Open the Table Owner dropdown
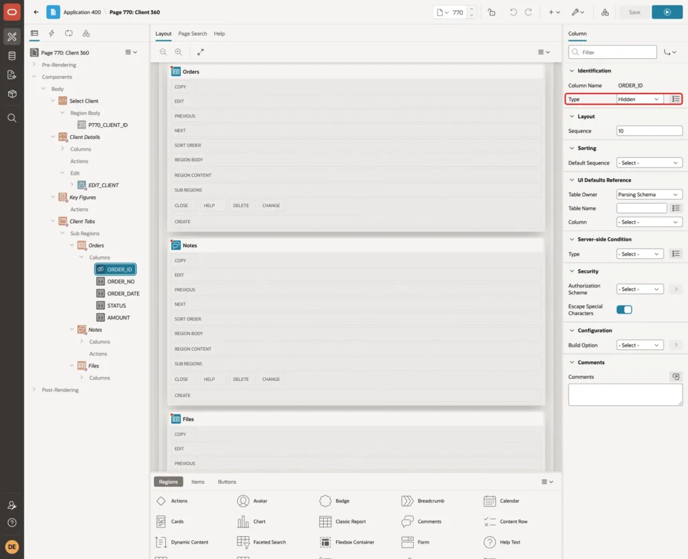Image resolution: width=688 pixels, height=559 pixels. pyautogui.click(x=649, y=194)
